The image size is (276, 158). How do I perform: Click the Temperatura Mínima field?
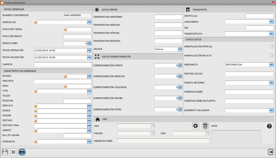168,33
